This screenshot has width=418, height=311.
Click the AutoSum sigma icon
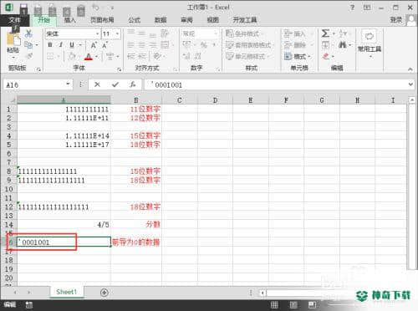(x=325, y=33)
